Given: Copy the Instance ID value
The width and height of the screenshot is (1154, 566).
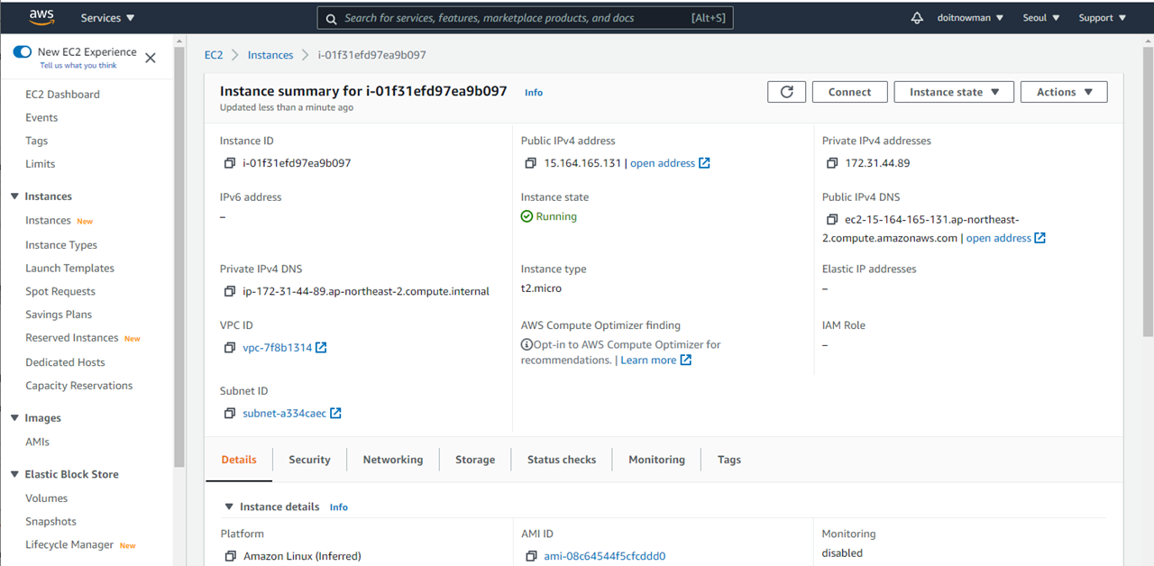Looking at the screenshot, I should 229,163.
